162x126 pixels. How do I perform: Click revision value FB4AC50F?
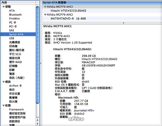click(88, 62)
